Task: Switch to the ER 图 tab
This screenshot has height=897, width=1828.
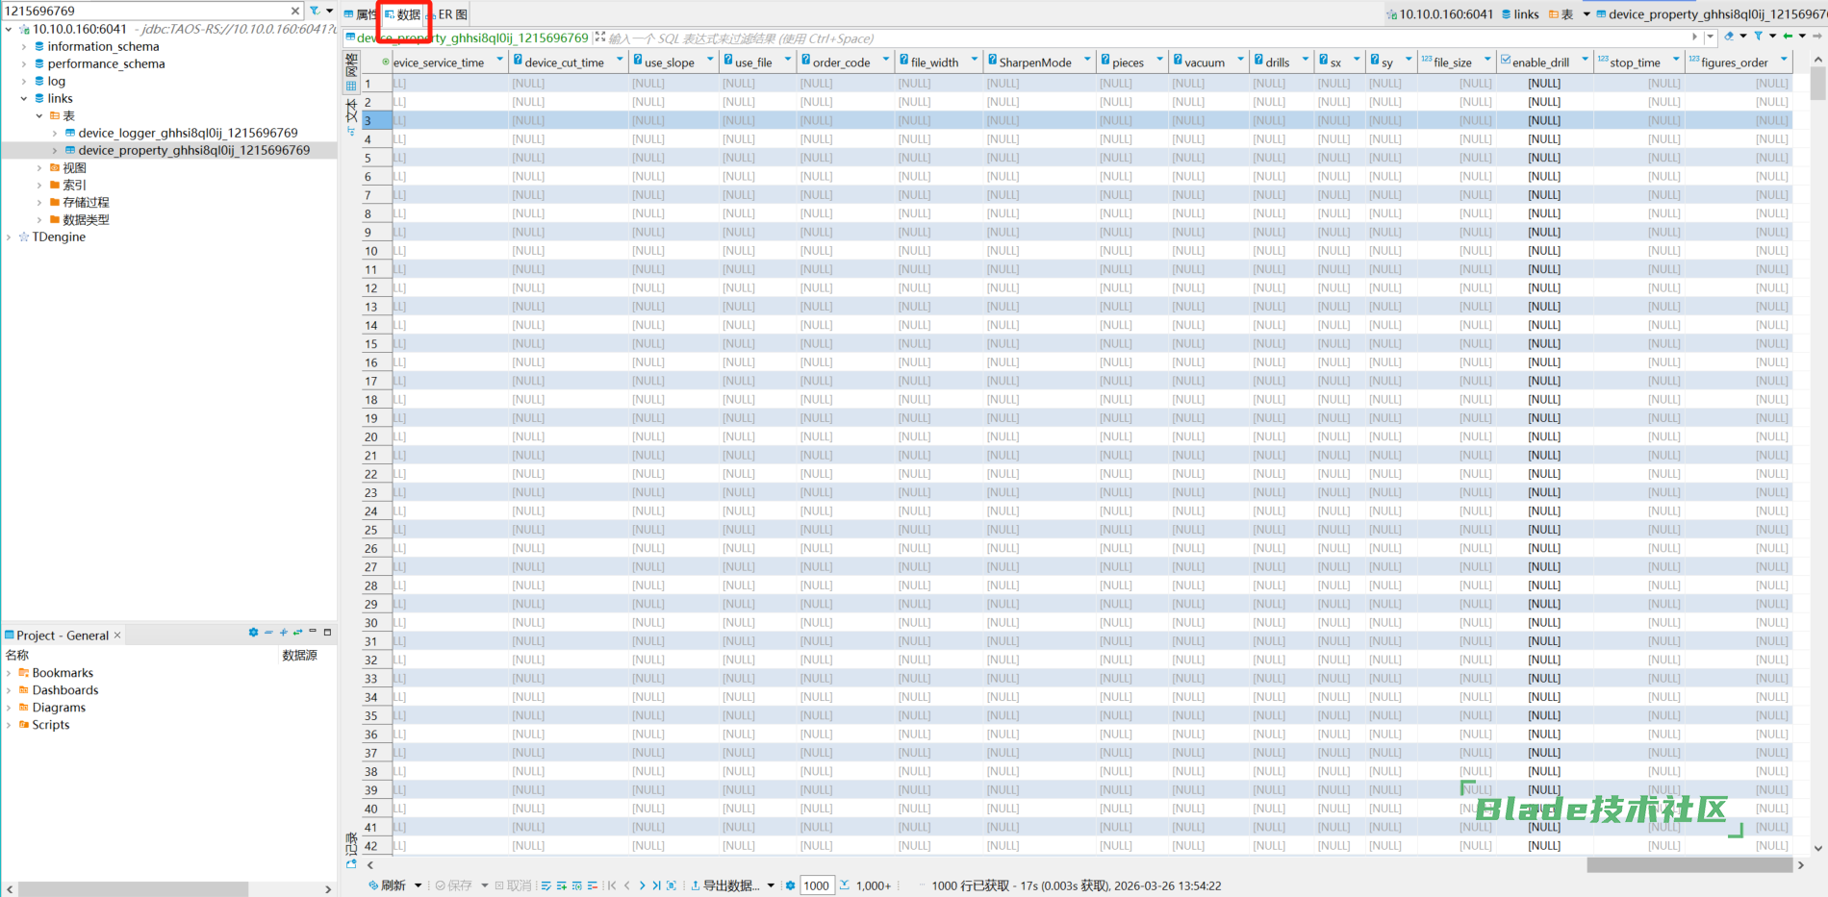Action: click(448, 14)
